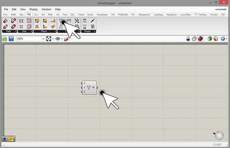Screen dimensions: 230x148
Task: Select the Spin Force field icon
Action: coord(13,21)
